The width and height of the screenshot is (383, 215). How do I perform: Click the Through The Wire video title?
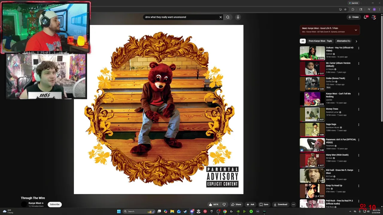click(33, 198)
